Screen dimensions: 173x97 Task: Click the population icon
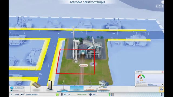click(91, 94)
